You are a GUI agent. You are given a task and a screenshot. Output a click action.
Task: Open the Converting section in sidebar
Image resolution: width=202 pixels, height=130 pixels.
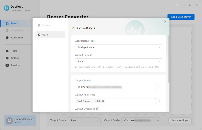[16, 30]
